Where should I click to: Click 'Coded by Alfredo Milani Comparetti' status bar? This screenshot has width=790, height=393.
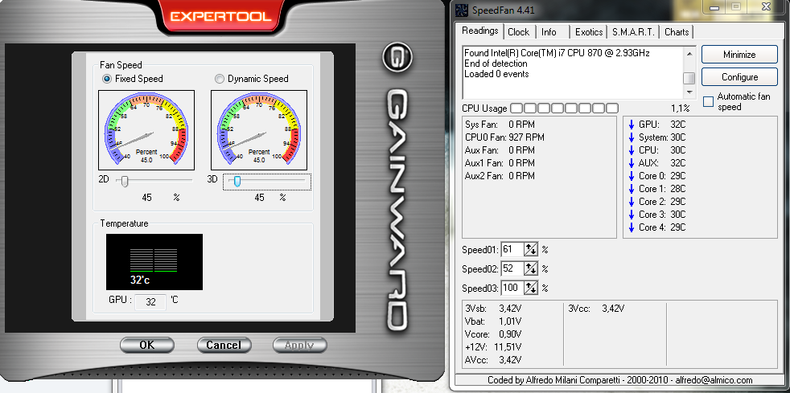pos(619,380)
